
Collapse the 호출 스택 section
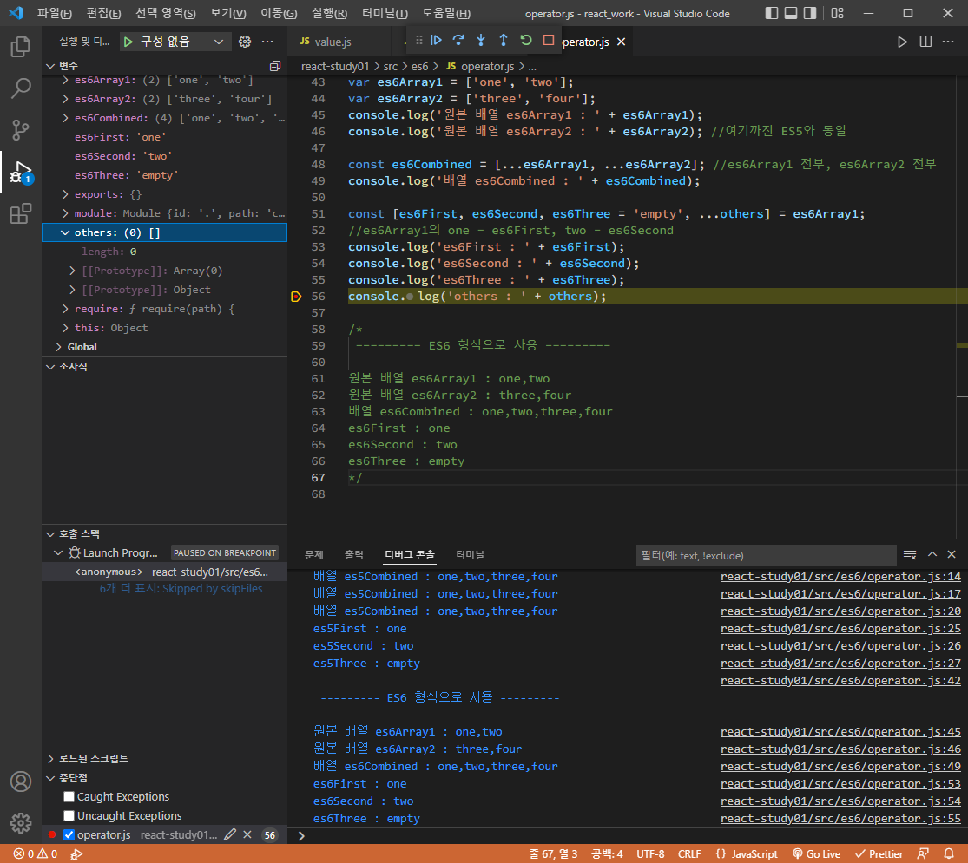point(50,533)
